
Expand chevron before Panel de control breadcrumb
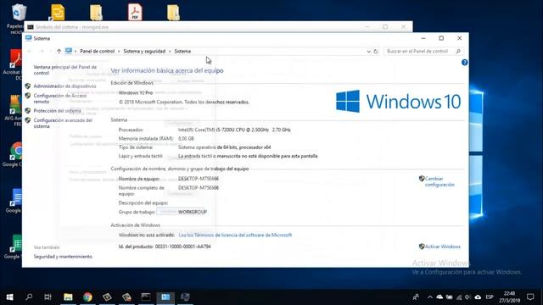[76, 51]
